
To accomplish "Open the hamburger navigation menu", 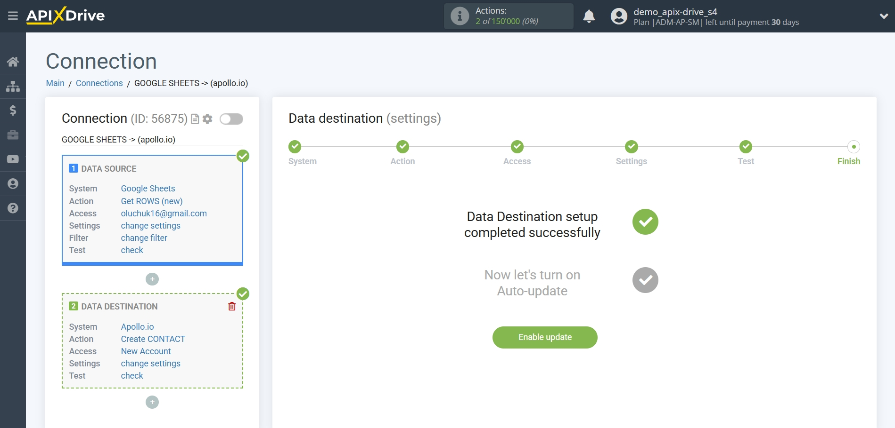I will click(x=13, y=16).
